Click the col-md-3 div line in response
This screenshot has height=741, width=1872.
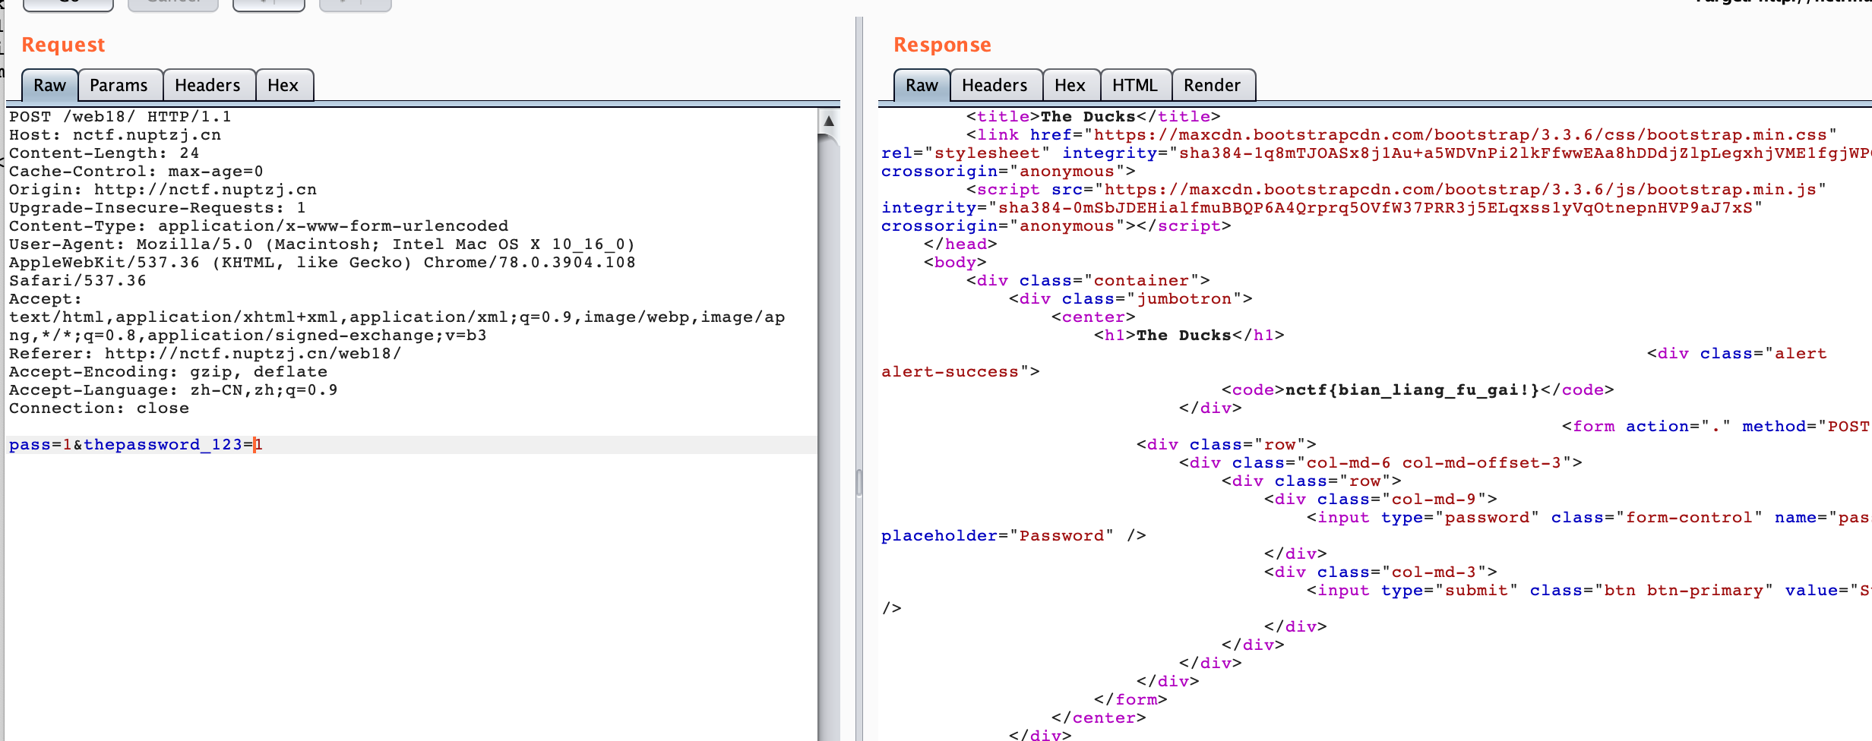click(x=1380, y=572)
